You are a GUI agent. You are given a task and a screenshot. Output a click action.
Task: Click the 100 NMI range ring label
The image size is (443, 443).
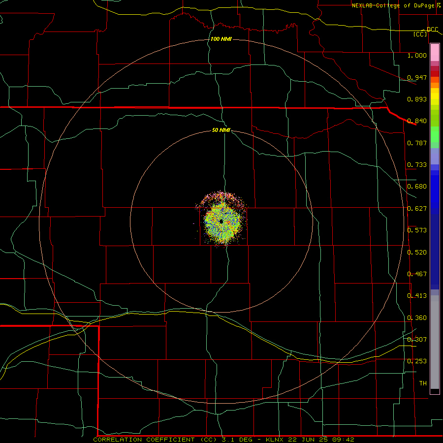221,39
